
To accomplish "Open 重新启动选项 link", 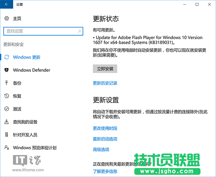I will point(105,139).
